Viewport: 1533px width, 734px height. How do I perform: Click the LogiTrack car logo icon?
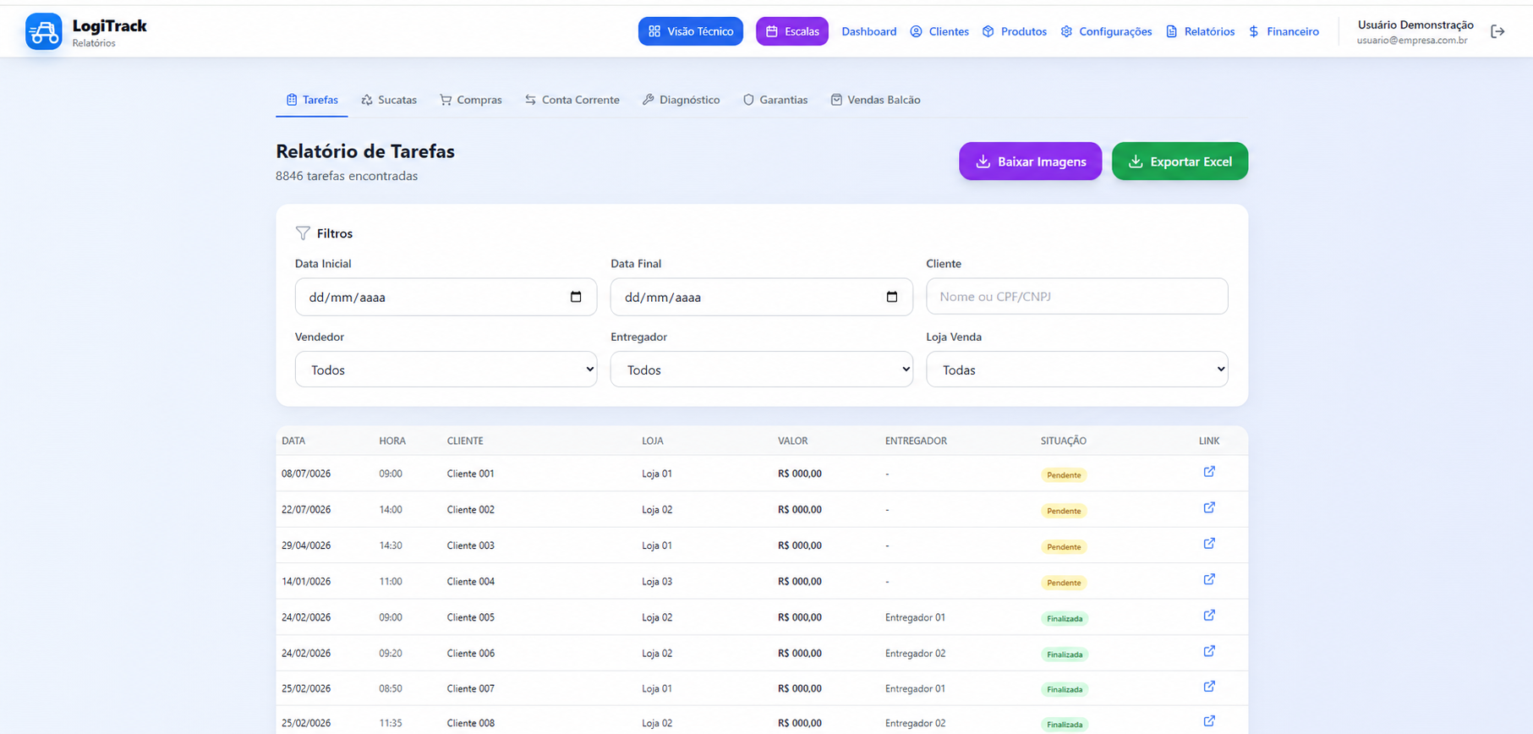point(44,31)
